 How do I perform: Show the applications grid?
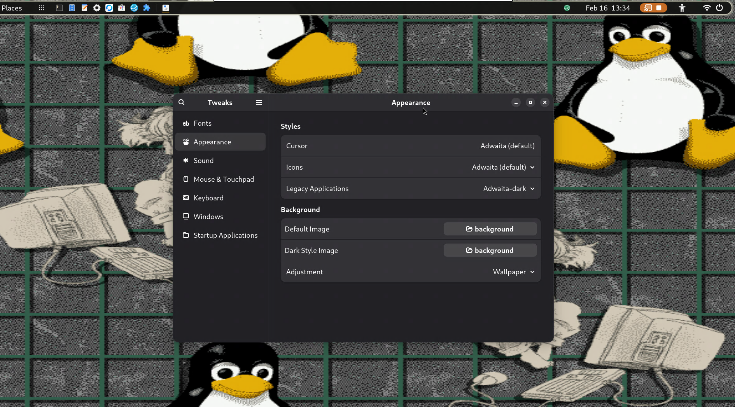[x=42, y=8]
